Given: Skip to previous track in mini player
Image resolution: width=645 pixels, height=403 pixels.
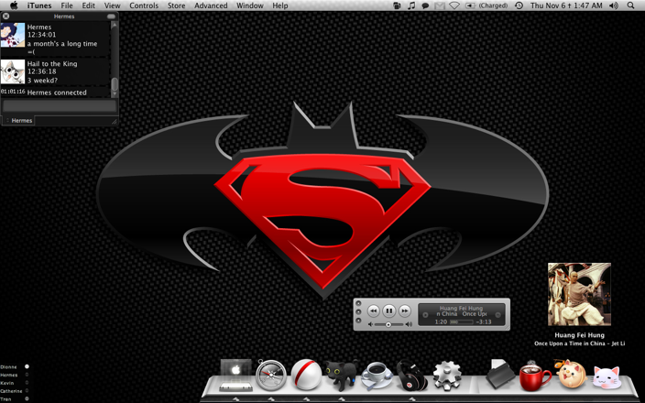Looking at the screenshot, I should pos(373,310).
